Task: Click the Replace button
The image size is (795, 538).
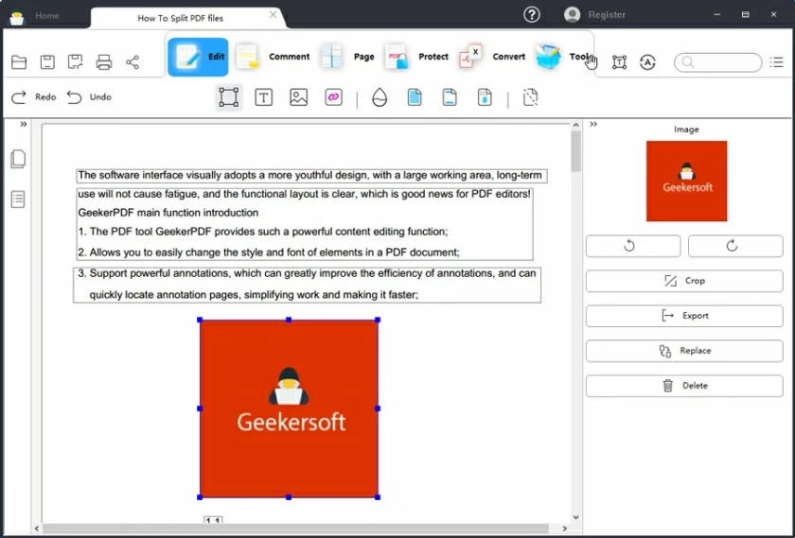Action: click(684, 351)
